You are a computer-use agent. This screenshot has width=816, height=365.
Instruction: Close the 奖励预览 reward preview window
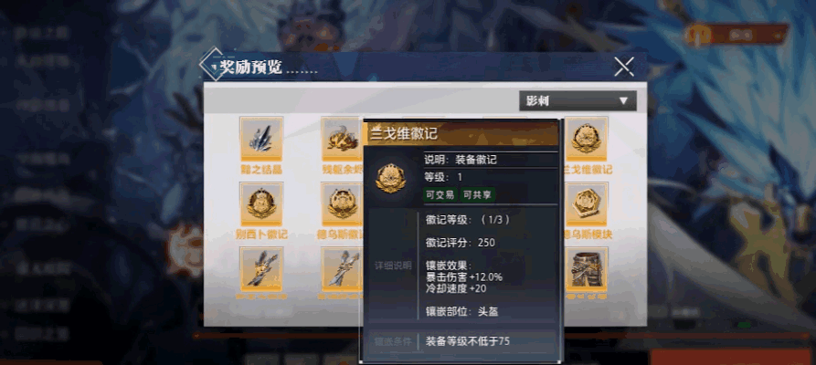coord(623,67)
